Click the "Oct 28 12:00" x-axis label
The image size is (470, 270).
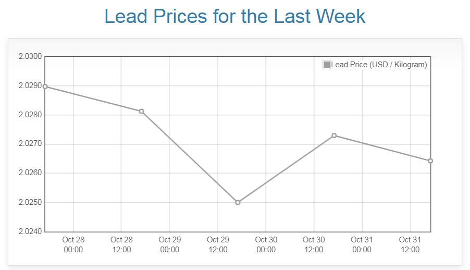point(121,244)
